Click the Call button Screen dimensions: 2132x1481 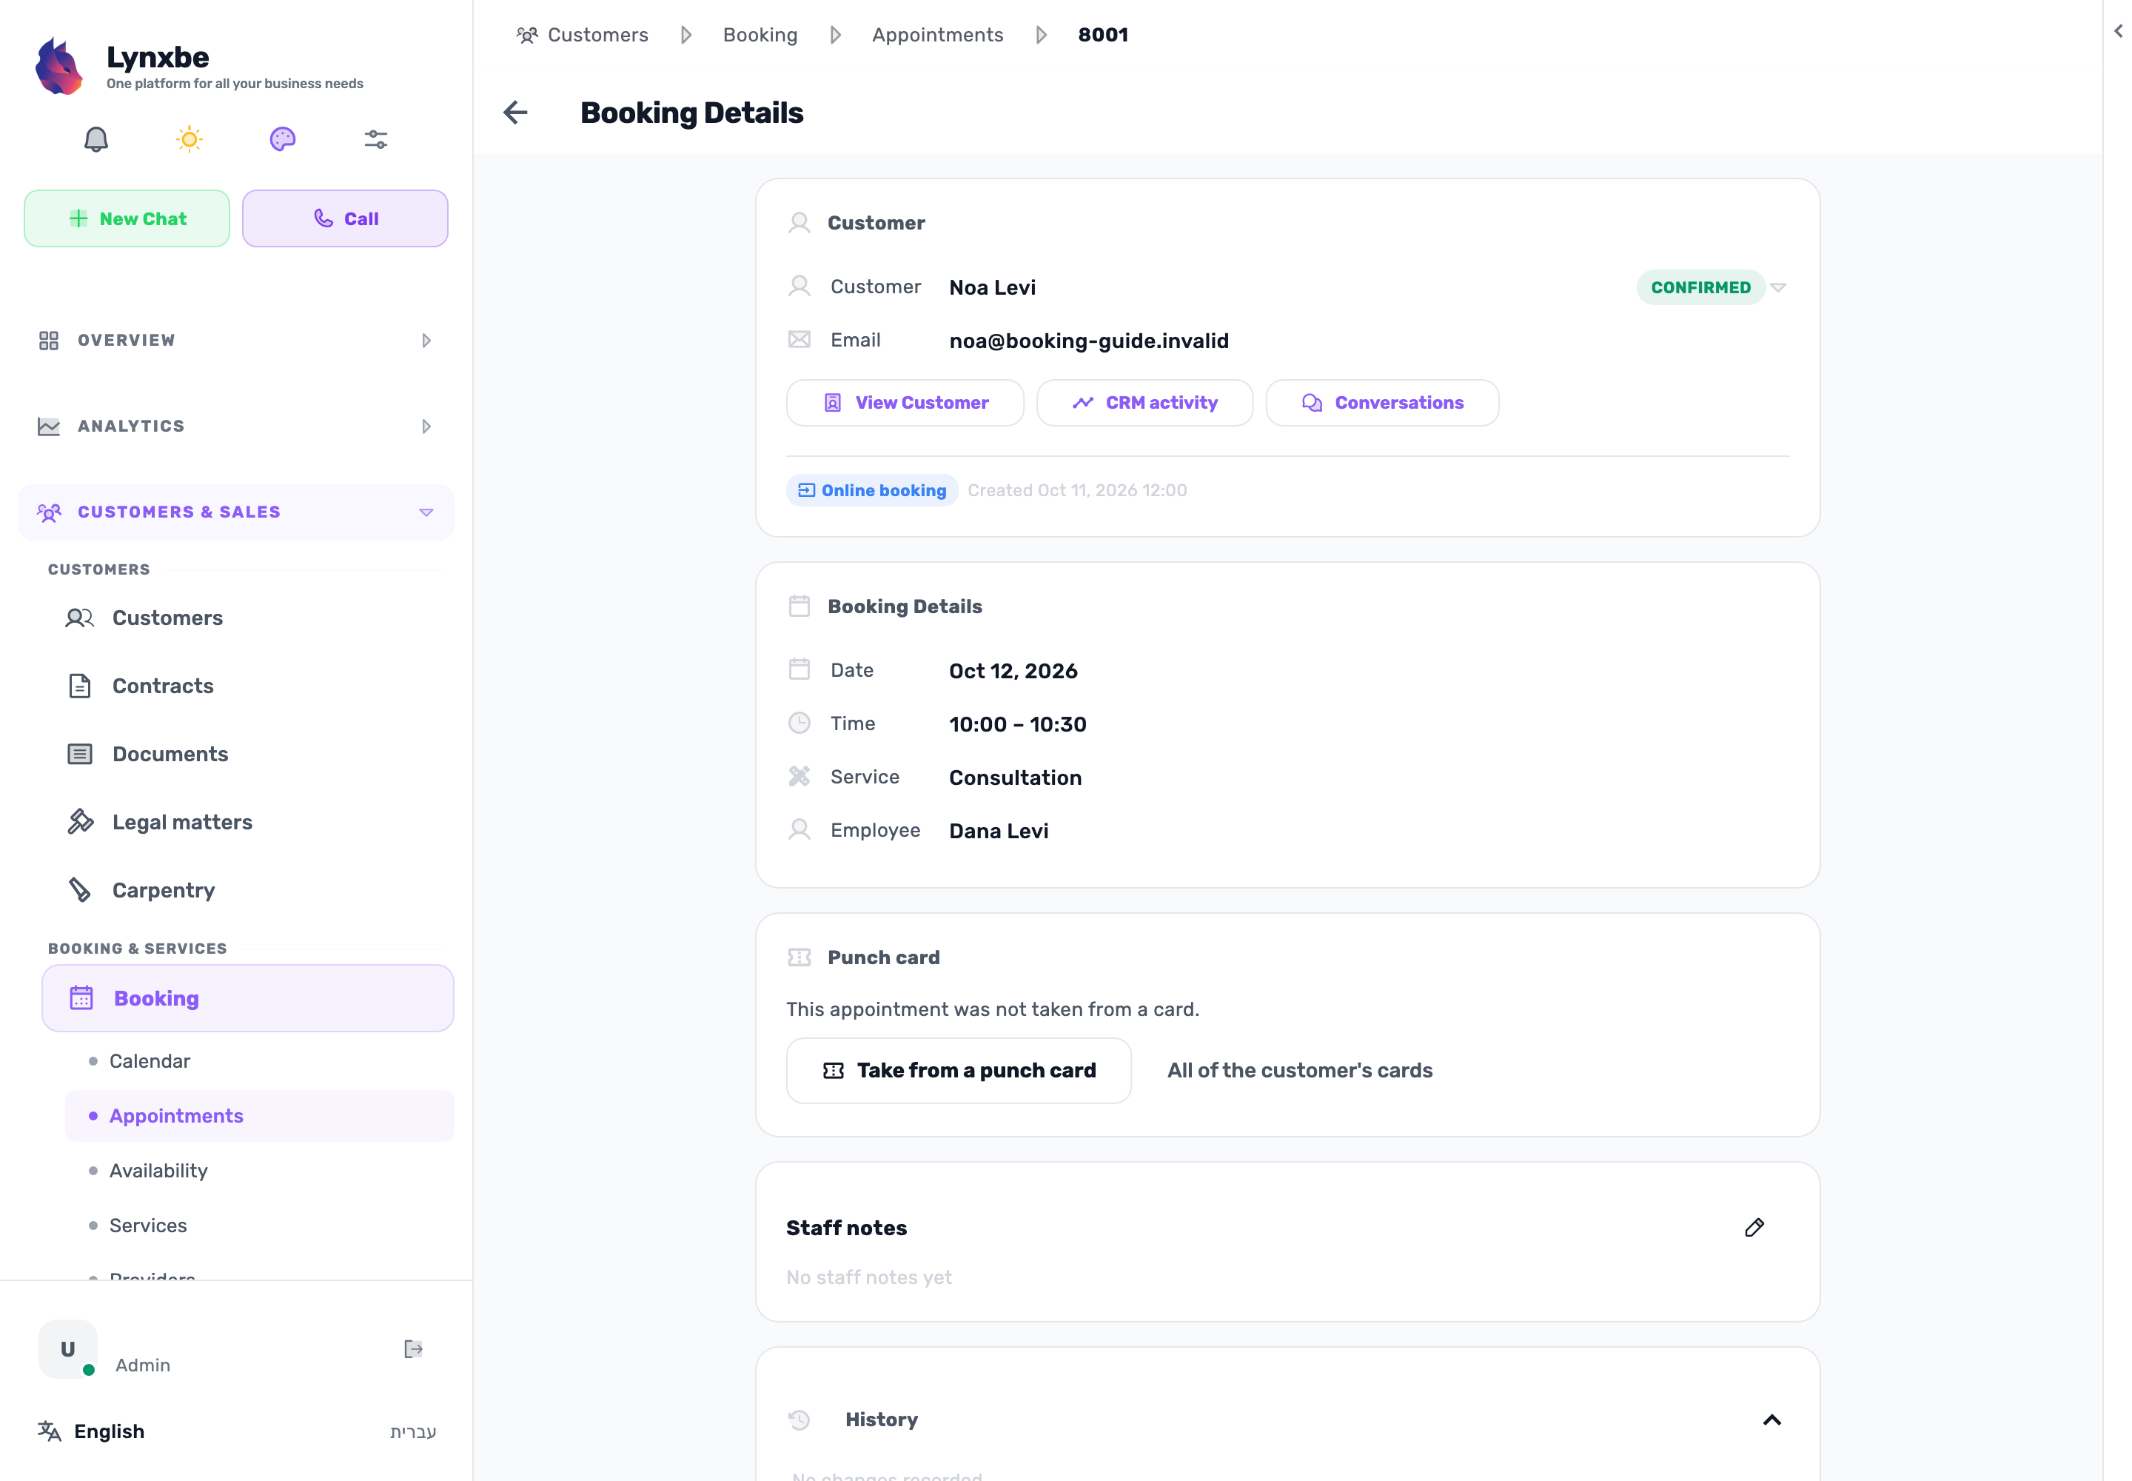coord(345,218)
